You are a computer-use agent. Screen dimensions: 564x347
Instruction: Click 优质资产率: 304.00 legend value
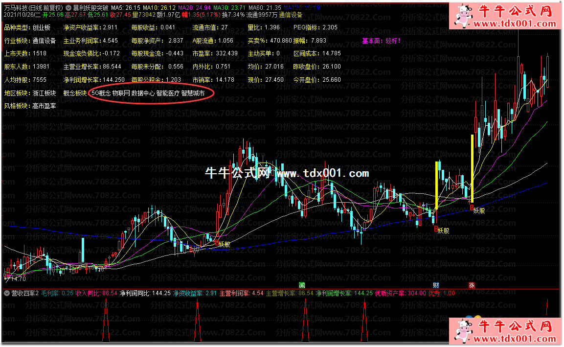(400, 293)
